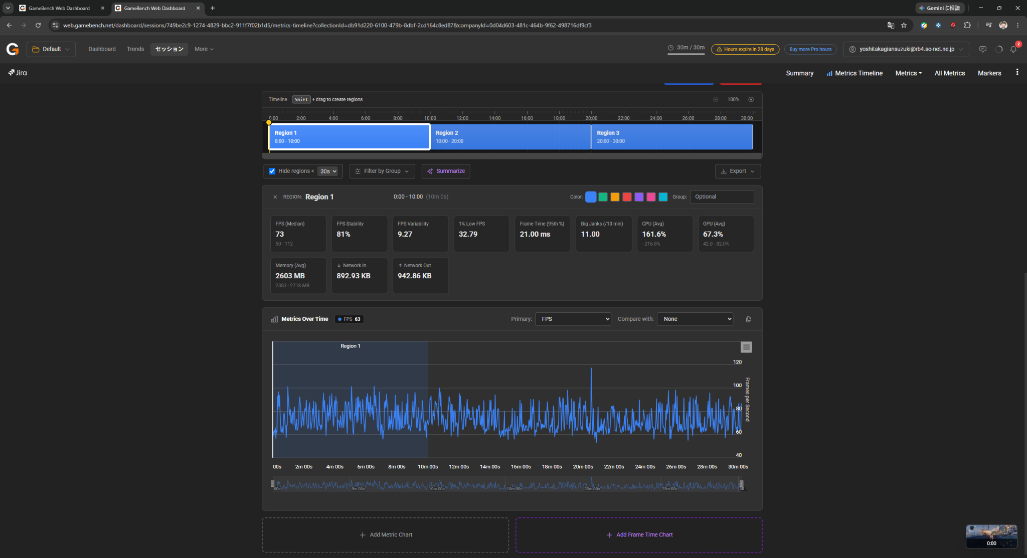Close the Region 1 details panel
This screenshot has height=558, width=1027.
point(275,197)
